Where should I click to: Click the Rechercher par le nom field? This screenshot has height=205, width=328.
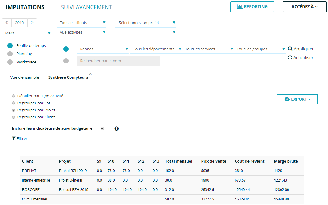click(118, 61)
